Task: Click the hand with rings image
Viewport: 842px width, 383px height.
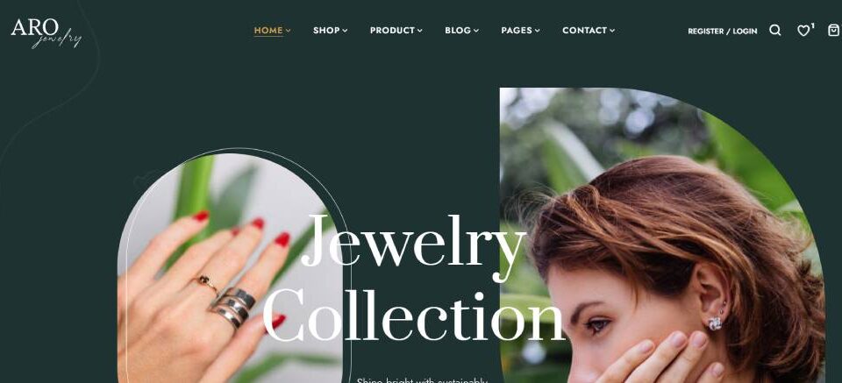Action: pyautogui.click(x=230, y=268)
